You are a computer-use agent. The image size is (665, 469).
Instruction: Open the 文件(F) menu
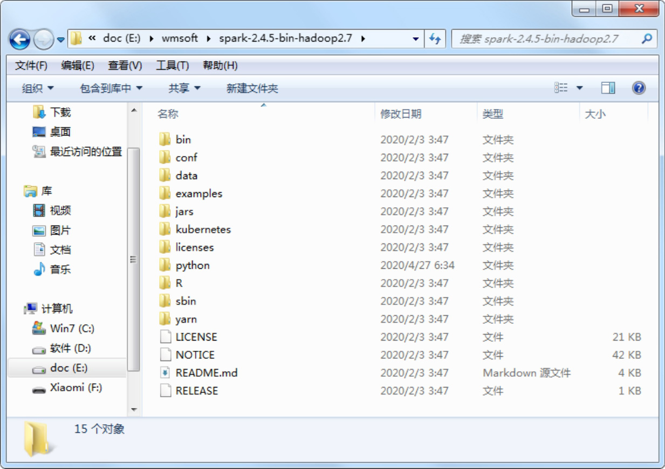pos(31,65)
